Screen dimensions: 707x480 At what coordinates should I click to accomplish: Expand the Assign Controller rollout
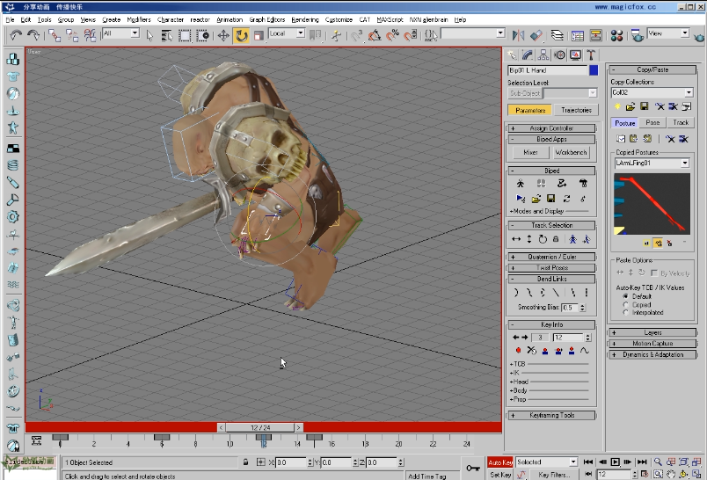[x=551, y=128]
